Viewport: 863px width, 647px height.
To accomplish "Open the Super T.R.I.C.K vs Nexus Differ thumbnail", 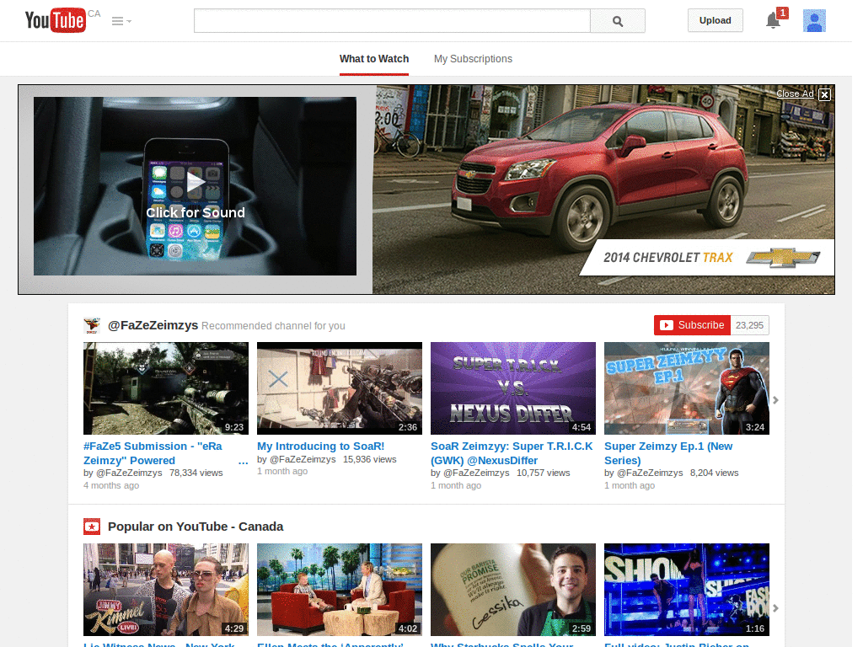I will tap(513, 388).
